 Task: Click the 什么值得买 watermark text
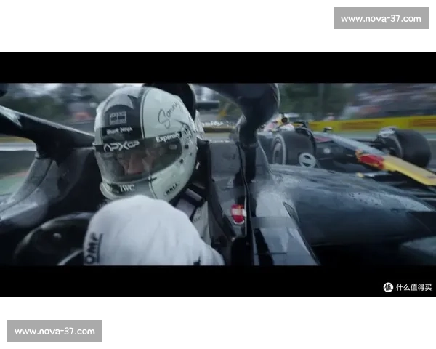(x=413, y=287)
